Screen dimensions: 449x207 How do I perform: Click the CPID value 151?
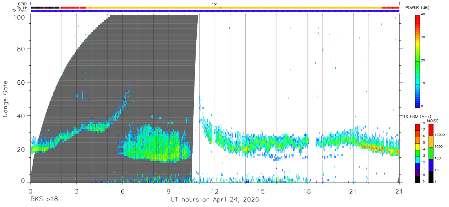tap(215, 4)
